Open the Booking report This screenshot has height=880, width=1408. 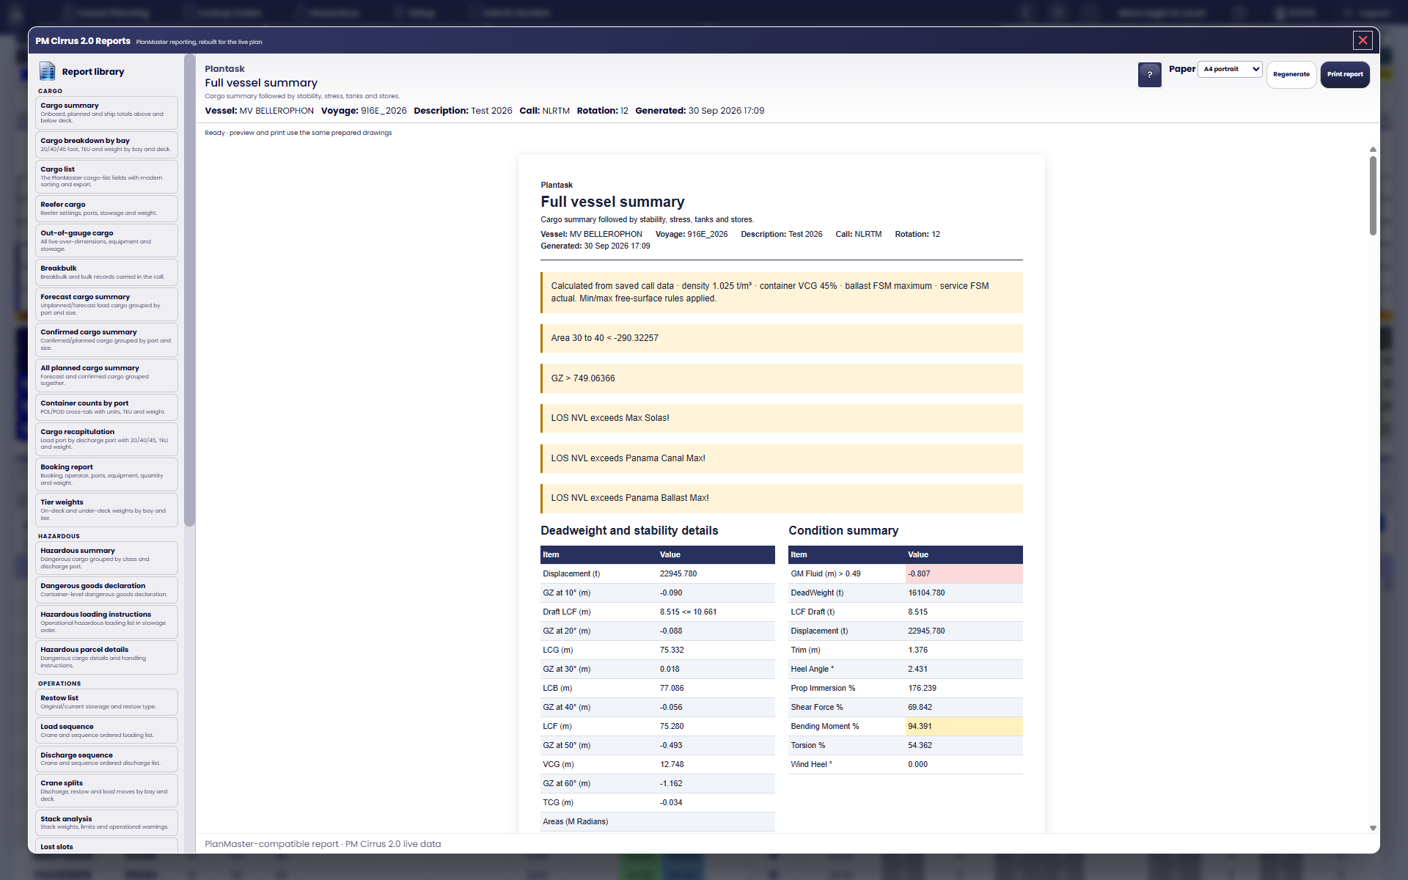pos(106,474)
